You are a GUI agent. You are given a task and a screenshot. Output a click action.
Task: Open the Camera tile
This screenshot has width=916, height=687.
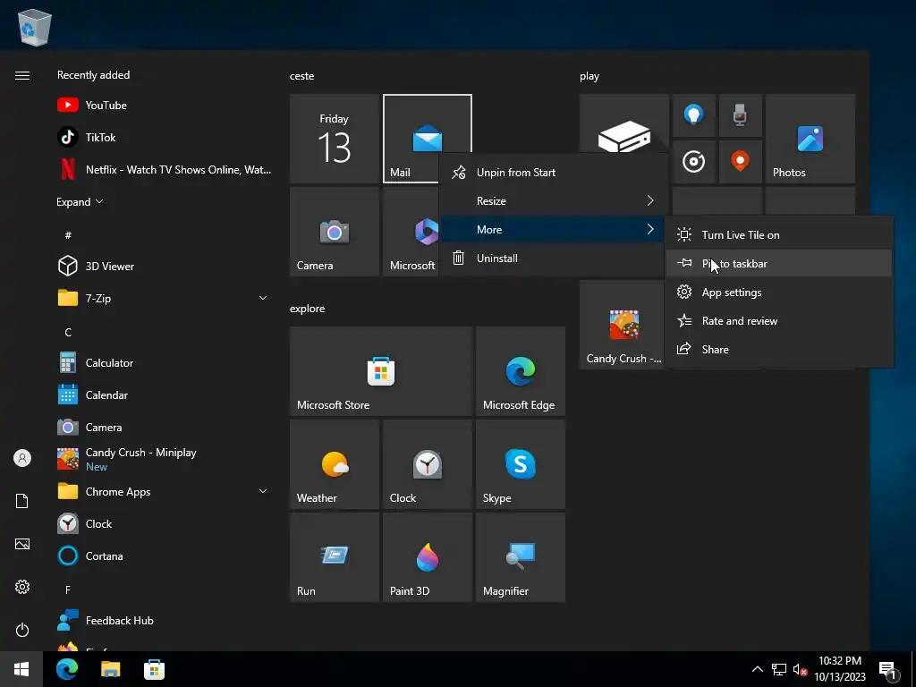335,232
